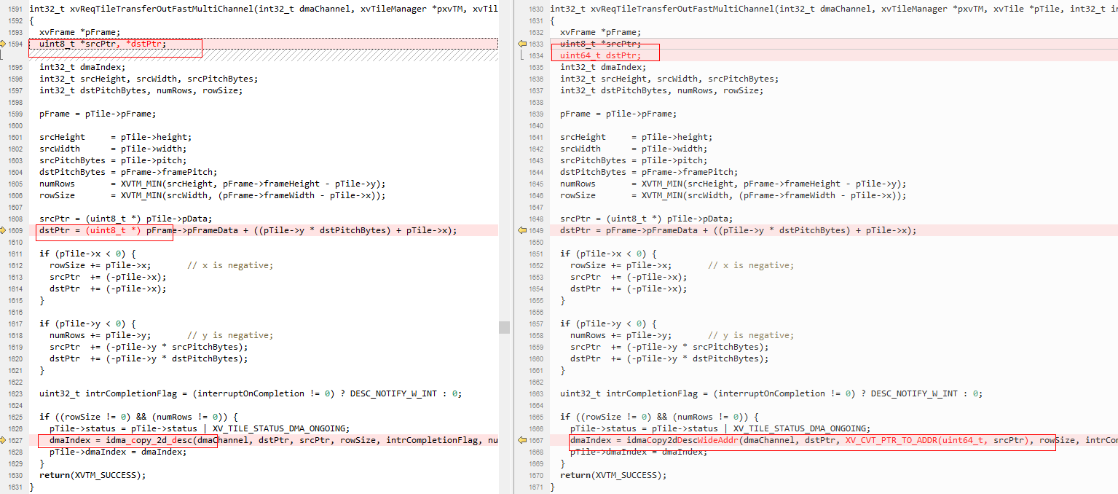The height and width of the screenshot is (494, 1118).
Task: Click the hatched empty line below left line 1594
Action: [x=291, y=55]
